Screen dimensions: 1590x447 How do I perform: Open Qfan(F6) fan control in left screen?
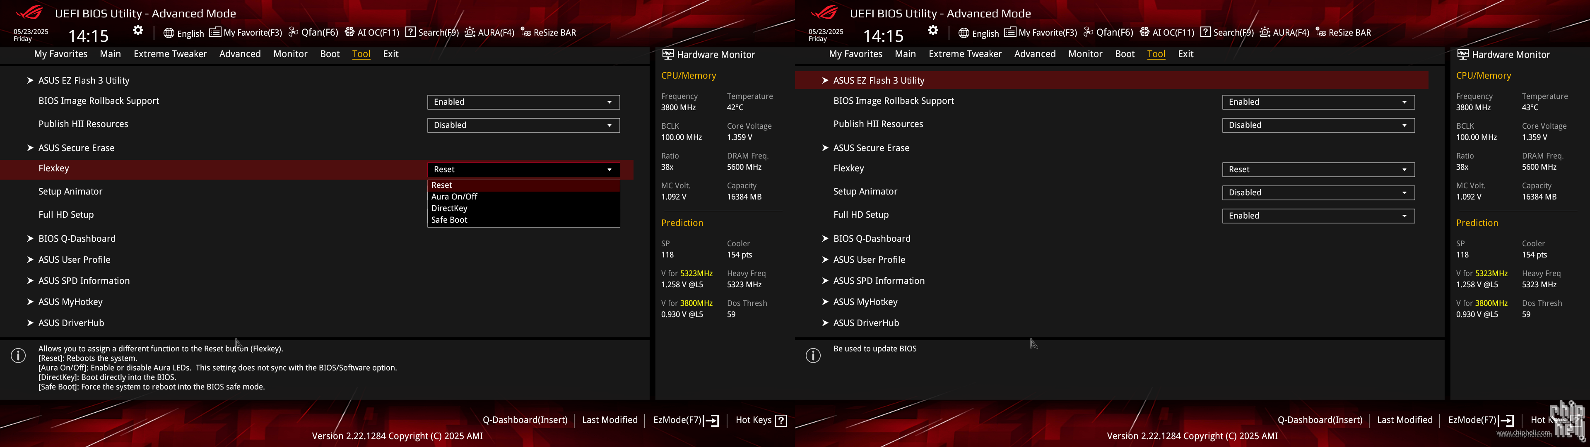(313, 33)
